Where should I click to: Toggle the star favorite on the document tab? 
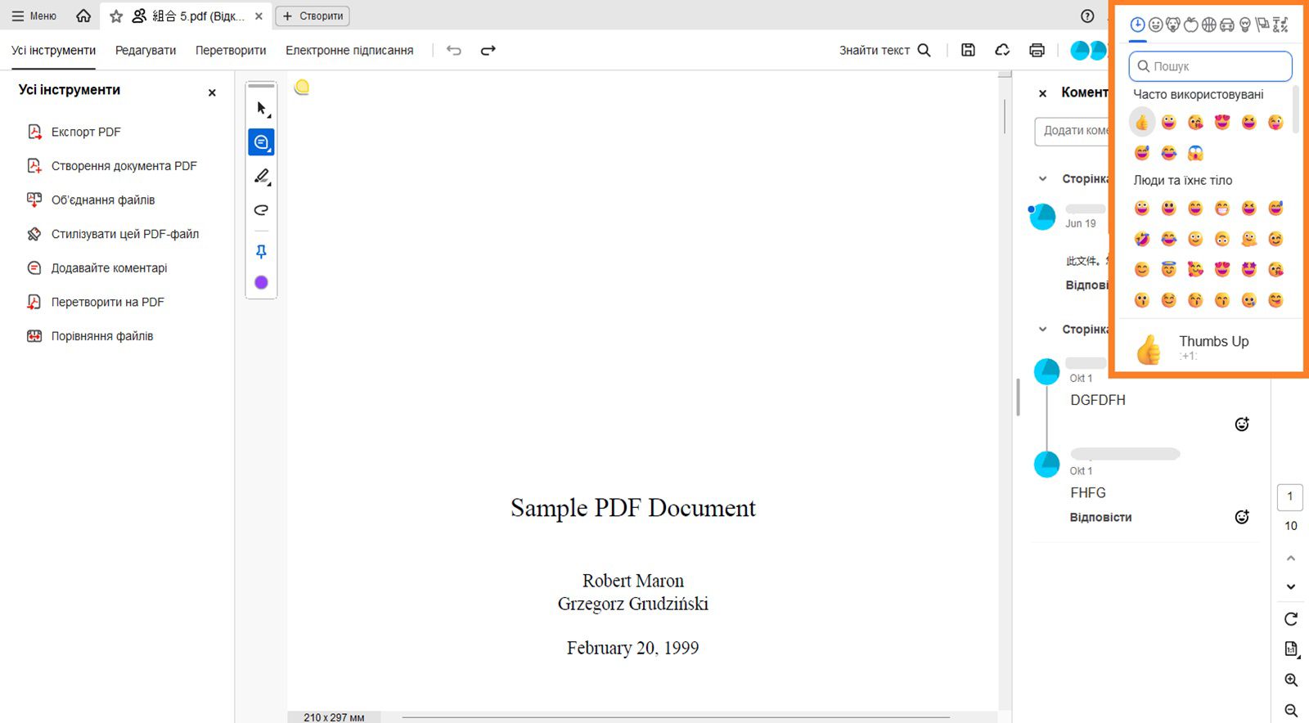pos(116,16)
